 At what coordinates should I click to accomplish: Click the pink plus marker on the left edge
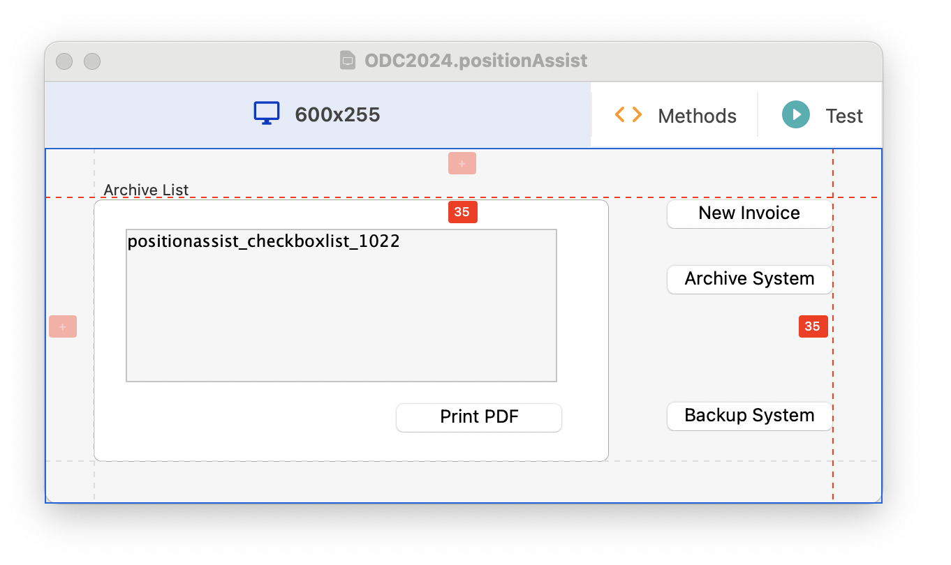coord(63,326)
